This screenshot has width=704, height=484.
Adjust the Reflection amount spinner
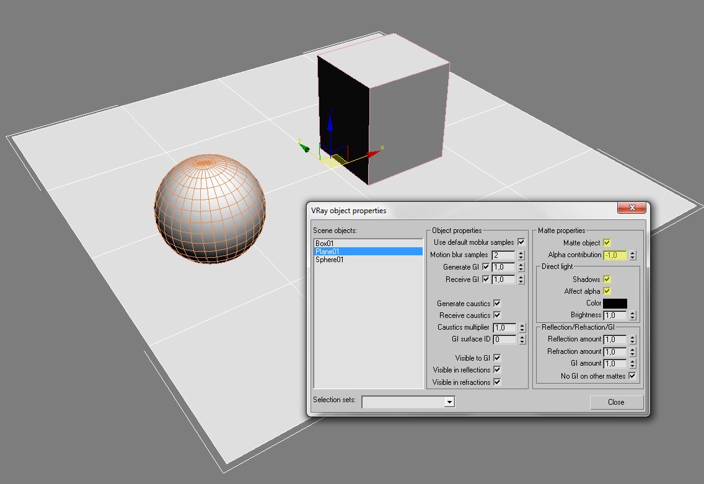[633, 340]
